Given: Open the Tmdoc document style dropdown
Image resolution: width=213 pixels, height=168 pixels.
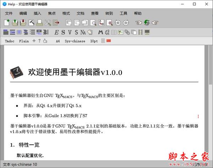Looking at the screenshot, I should (10, 41).
